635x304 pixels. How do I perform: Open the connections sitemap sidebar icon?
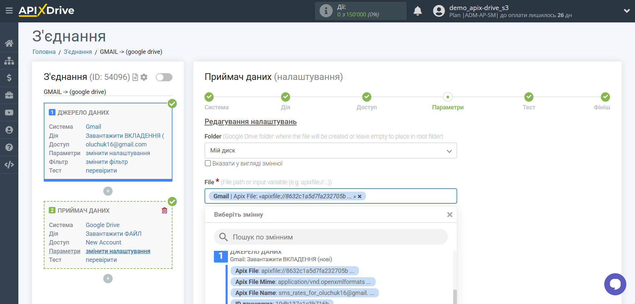click(9, 61)
